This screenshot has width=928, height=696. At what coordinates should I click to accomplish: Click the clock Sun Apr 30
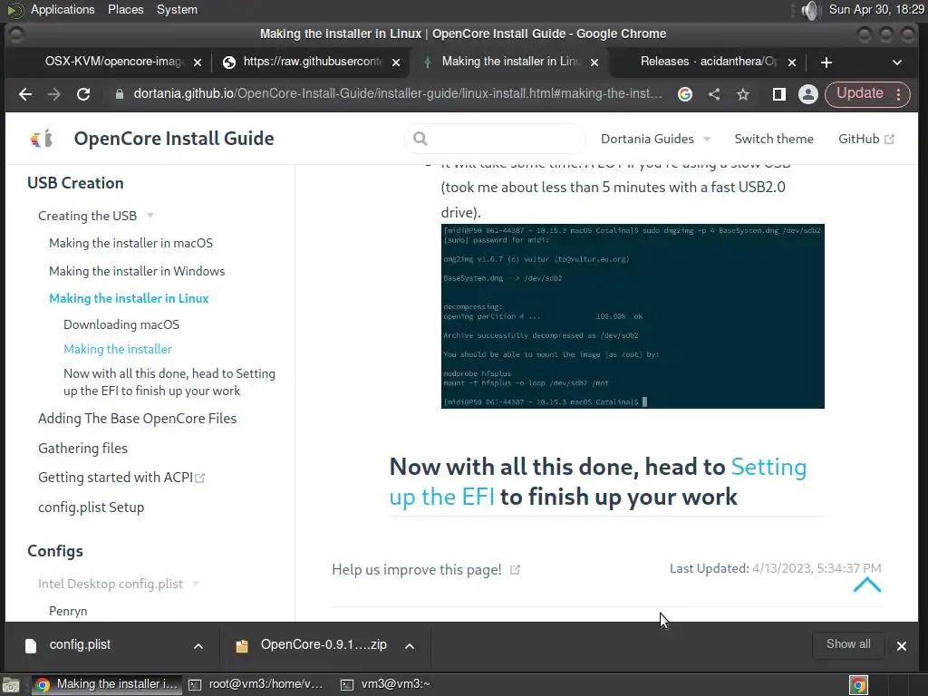[876, 9]
